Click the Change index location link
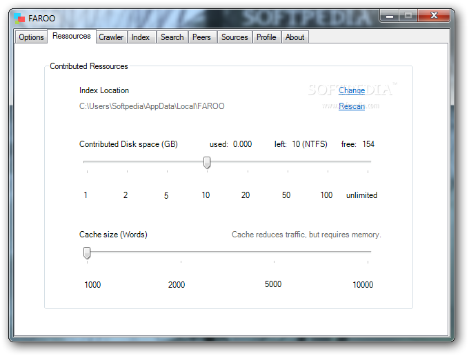Image resolution: width=469 pixels, height=356 pixels. tap(352, 90)
